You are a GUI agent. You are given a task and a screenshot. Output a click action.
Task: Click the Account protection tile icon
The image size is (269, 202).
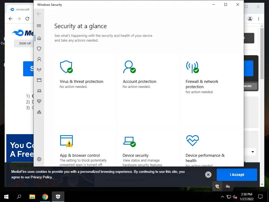[129, 67]
